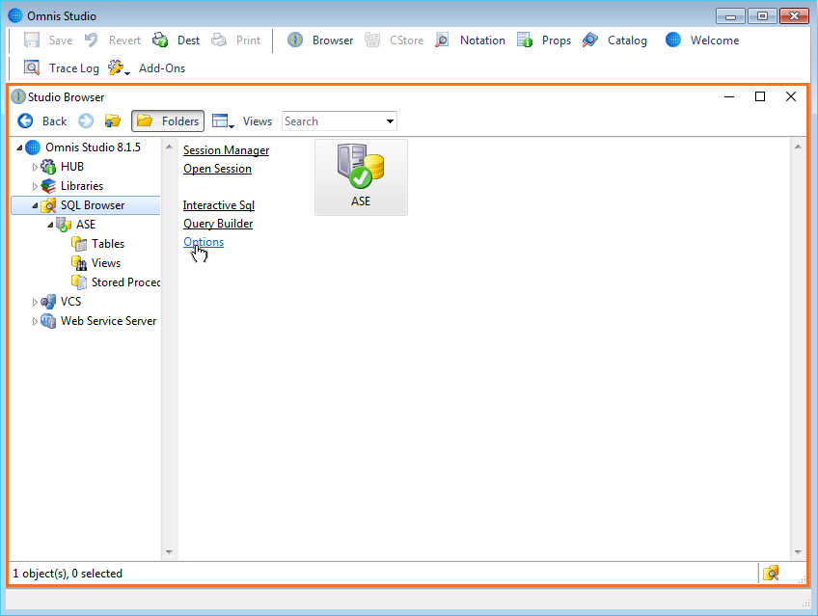Click tree pane scrollbar up arrow
Image resolution: width=818 pixels, height=616 pixels.
point(169,147)
